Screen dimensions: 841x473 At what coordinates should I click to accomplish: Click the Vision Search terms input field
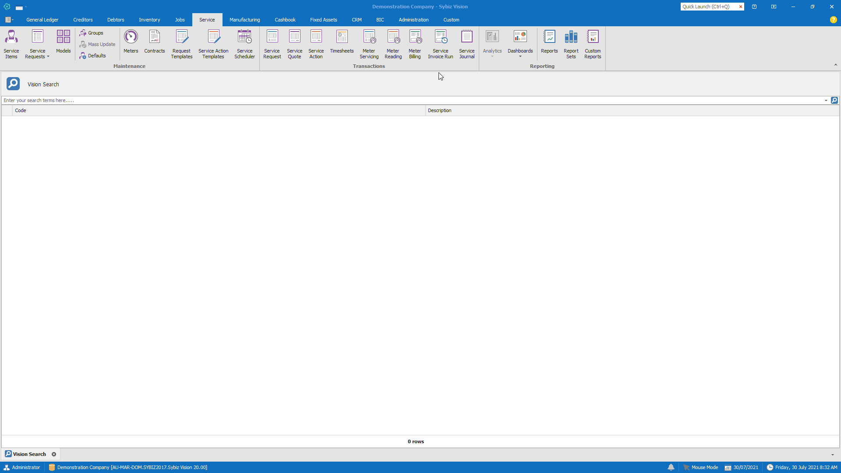[x=394, y=100]
